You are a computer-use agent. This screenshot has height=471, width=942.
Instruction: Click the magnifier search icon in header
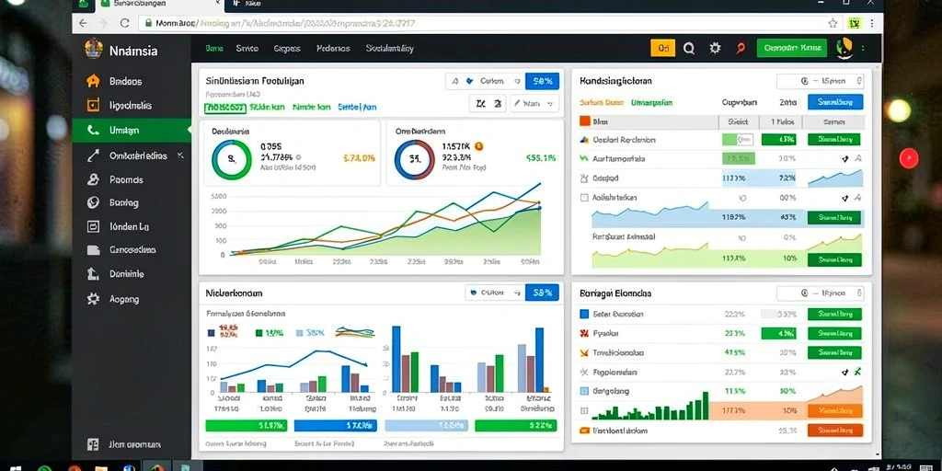click(689, 49)
